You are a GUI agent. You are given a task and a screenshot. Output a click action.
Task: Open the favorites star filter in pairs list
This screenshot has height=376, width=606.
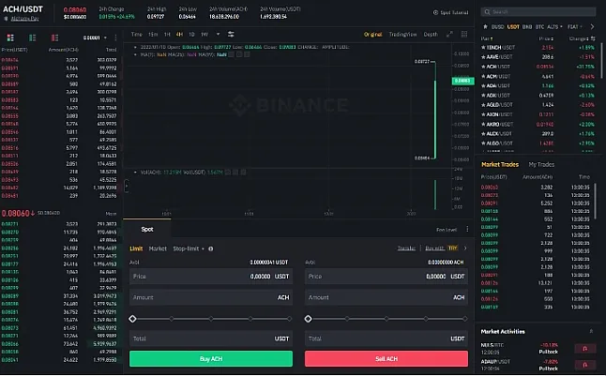485,26
